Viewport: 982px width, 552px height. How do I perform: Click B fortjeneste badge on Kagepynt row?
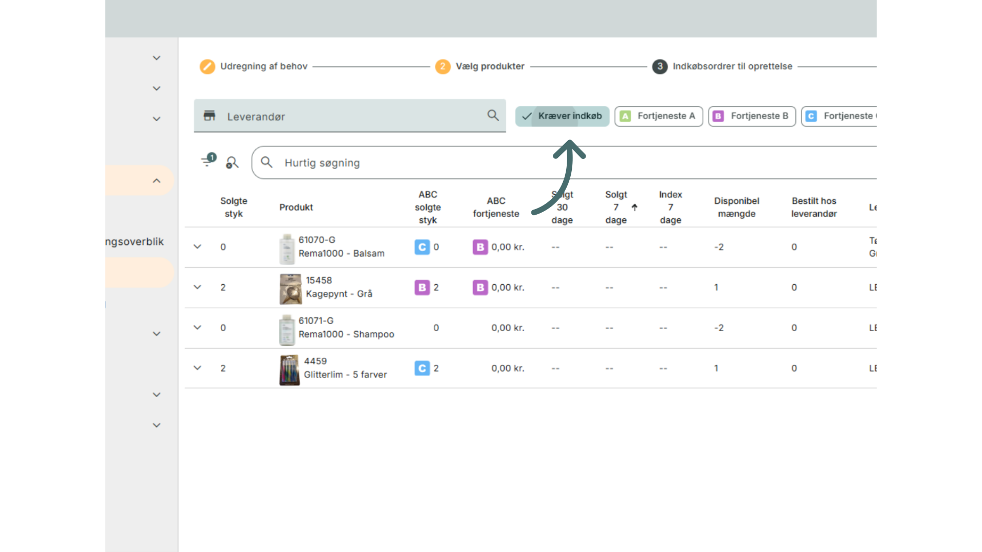480,287
